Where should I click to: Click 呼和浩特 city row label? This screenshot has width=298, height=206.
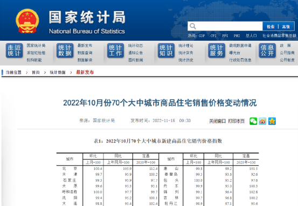coord(70,192)
